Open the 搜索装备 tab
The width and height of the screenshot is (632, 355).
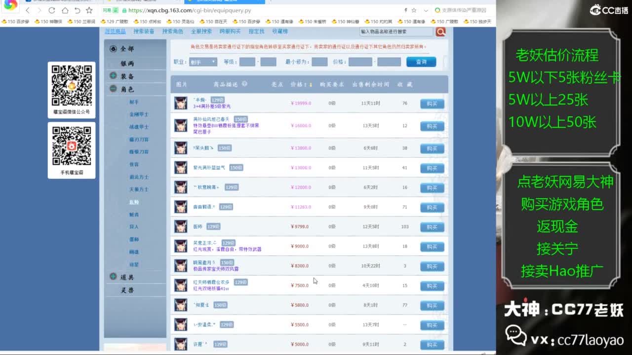click(144, 32)
